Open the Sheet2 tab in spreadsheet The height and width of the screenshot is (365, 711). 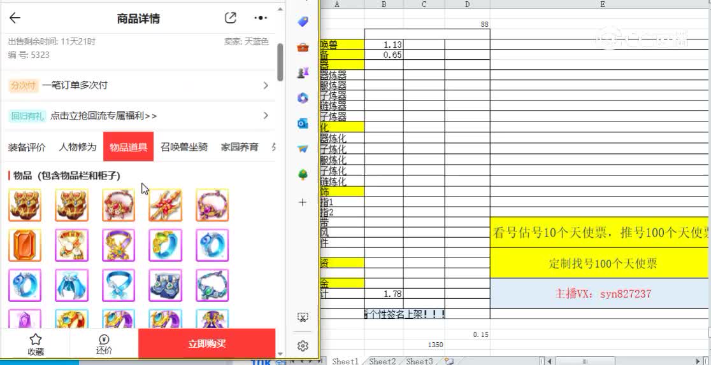click(x=382, y=361)
